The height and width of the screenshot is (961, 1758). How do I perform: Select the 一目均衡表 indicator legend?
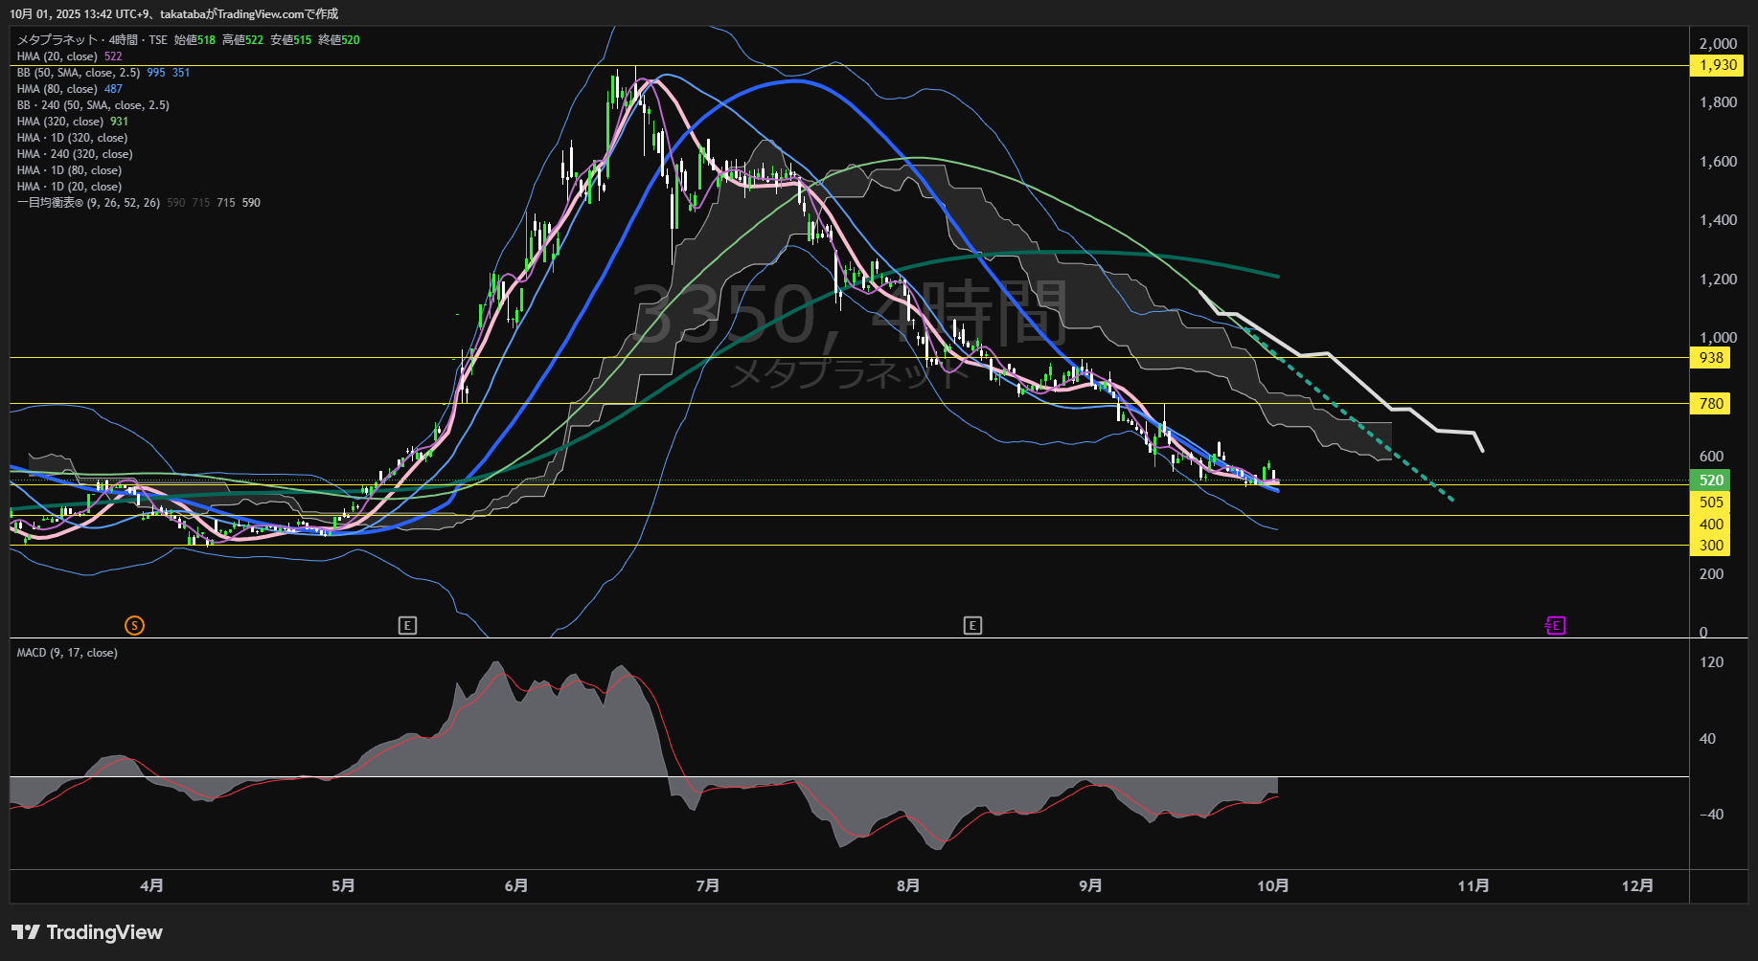tap(88, 203)
